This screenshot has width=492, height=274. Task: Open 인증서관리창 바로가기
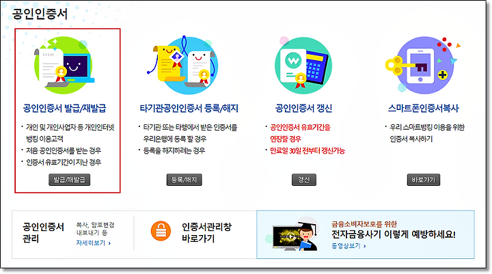pyautogui.click(x=207, y=232)
